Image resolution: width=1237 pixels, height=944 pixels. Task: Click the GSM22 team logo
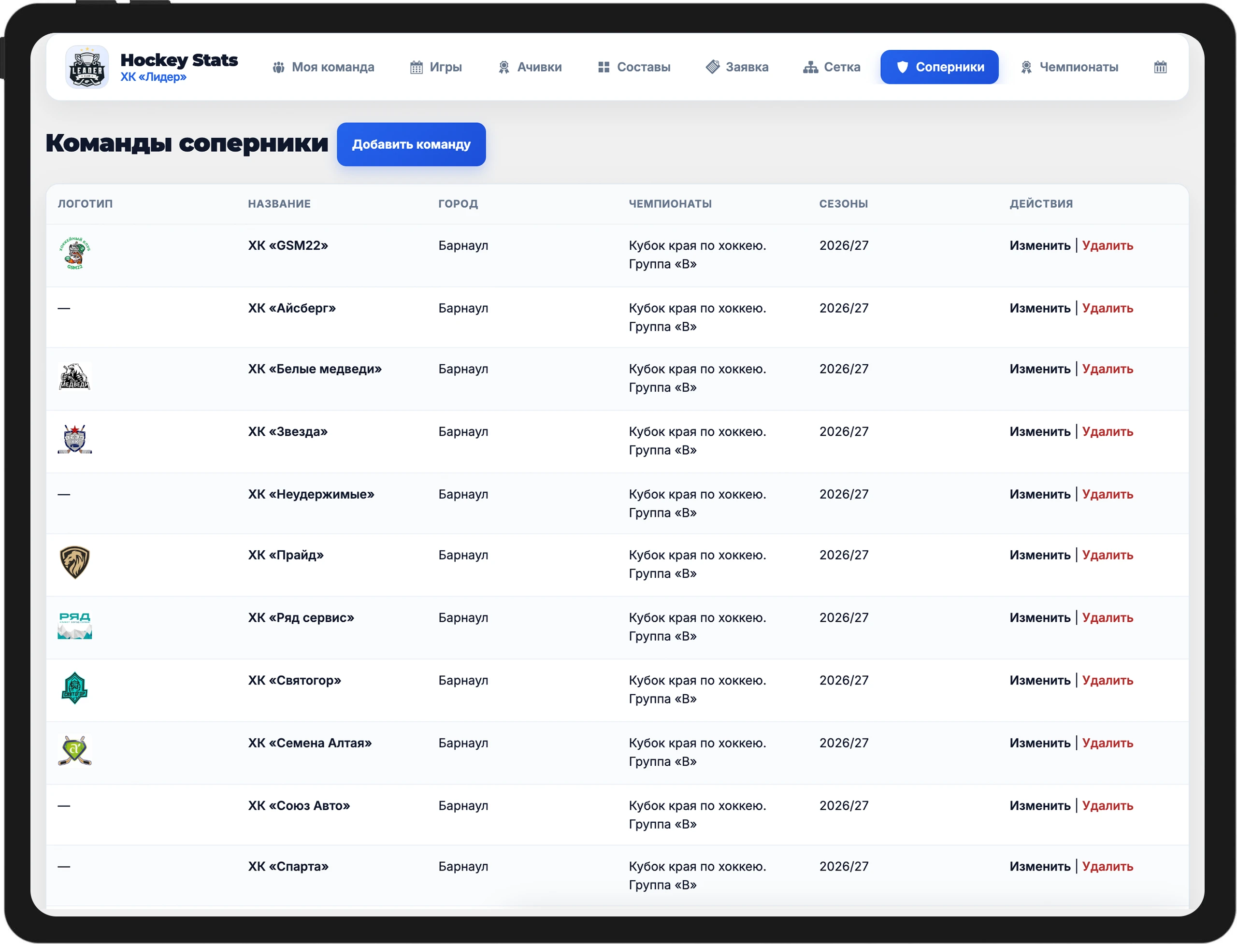click(75, 254)
